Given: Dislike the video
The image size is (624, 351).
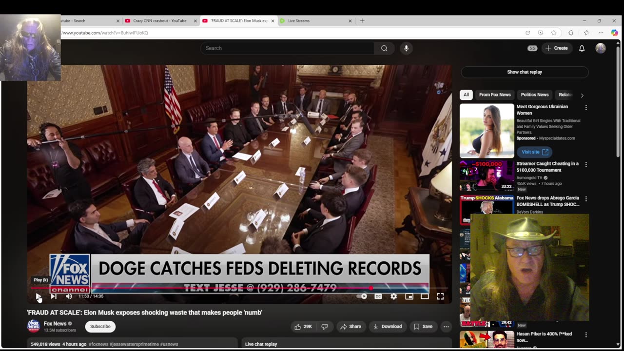Looking at the screenshot, I should [x=325, y=327].
